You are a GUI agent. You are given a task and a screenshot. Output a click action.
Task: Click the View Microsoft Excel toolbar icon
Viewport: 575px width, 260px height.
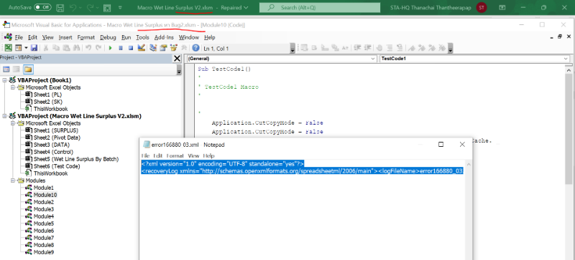click(8, 48)
